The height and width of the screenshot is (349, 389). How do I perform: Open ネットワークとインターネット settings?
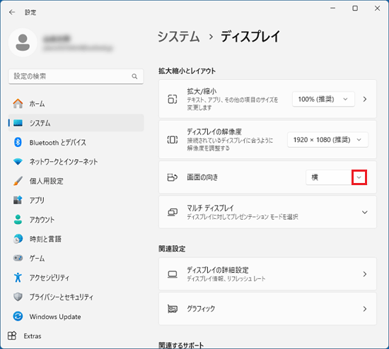pos(76,162)
